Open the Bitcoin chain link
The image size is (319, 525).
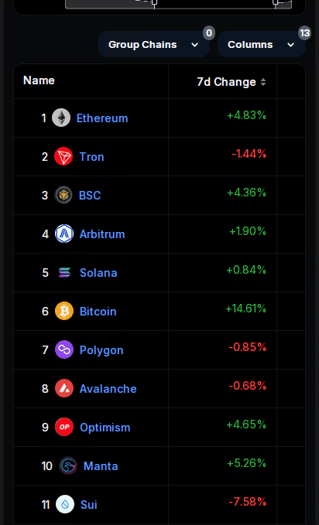(98, 312)
